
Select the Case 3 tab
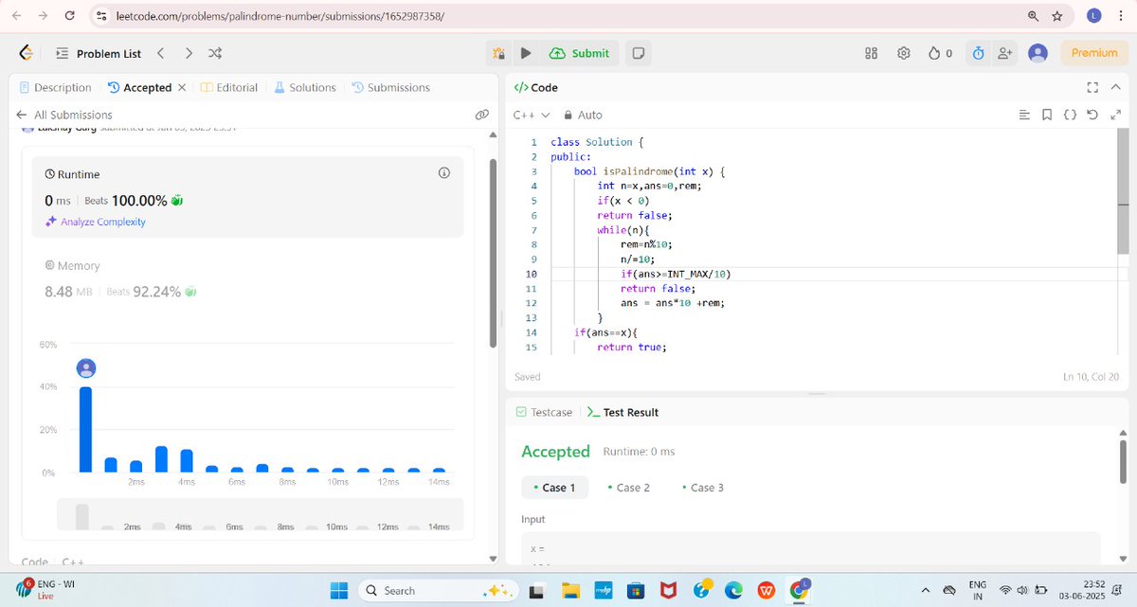(x=703, y=488)
